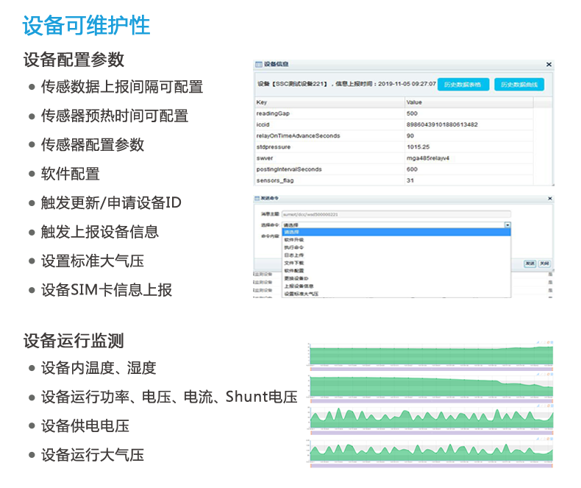Image resolution: width=581 pixels, height=488 pixels.
Task: Select 软件升级 from the command list
Action: (x=294, y=240)
